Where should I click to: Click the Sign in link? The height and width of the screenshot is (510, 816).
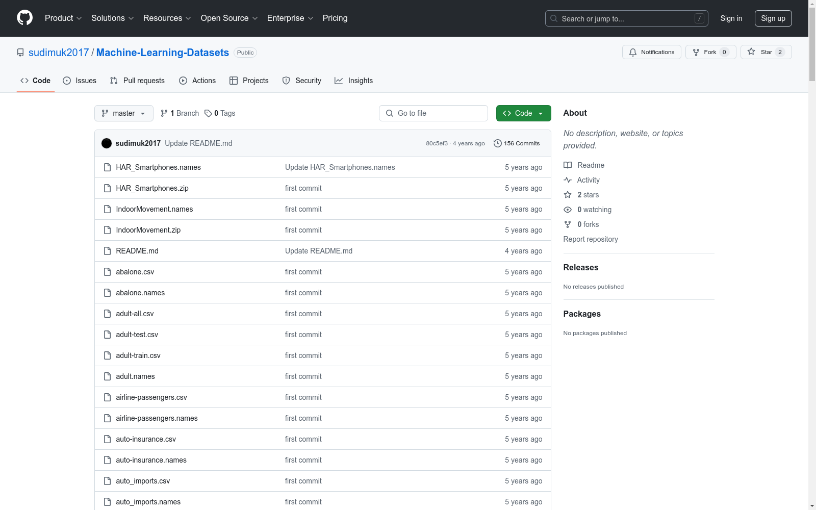click(731, 18)
